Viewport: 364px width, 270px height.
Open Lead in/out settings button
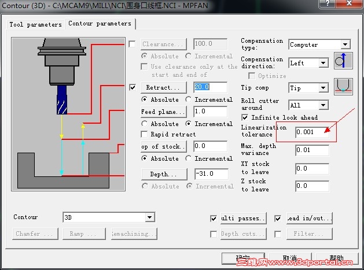click(x=310, y=219)
